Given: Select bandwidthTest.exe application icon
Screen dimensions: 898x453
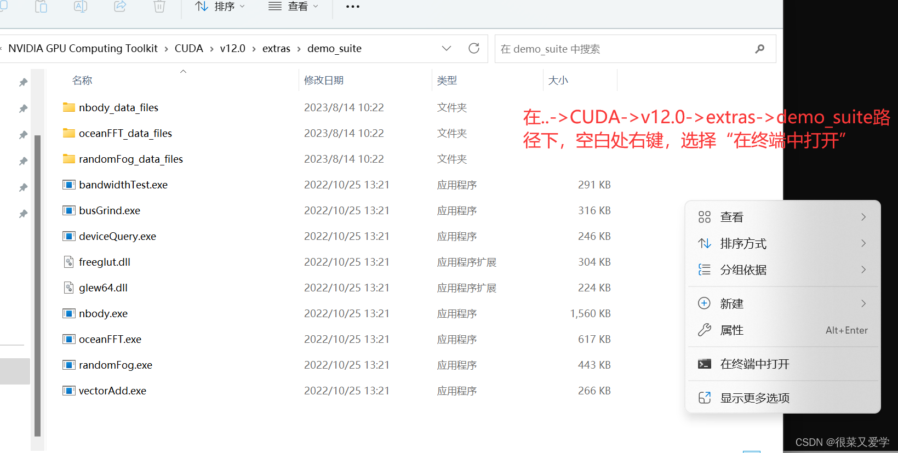Looking at the screenshot, I should pyautogui.click(x=69, y=185).
